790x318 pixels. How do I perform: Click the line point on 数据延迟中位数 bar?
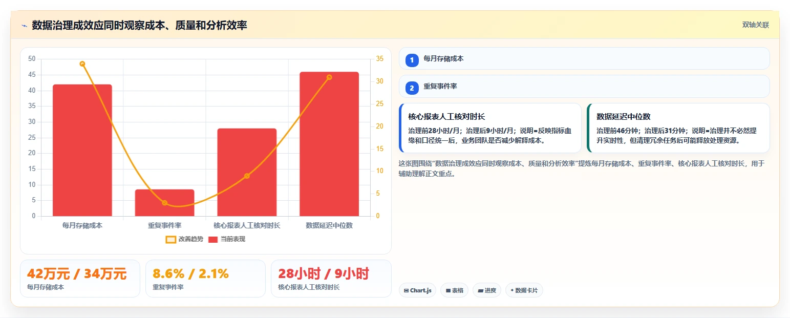(329, 77)
